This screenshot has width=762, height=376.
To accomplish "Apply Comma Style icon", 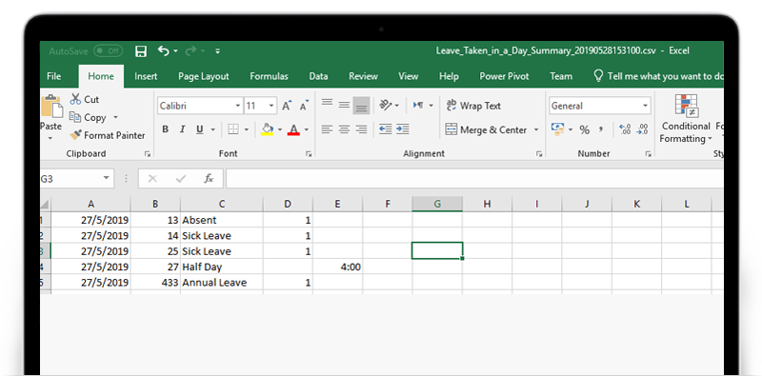I will point(602,129).
